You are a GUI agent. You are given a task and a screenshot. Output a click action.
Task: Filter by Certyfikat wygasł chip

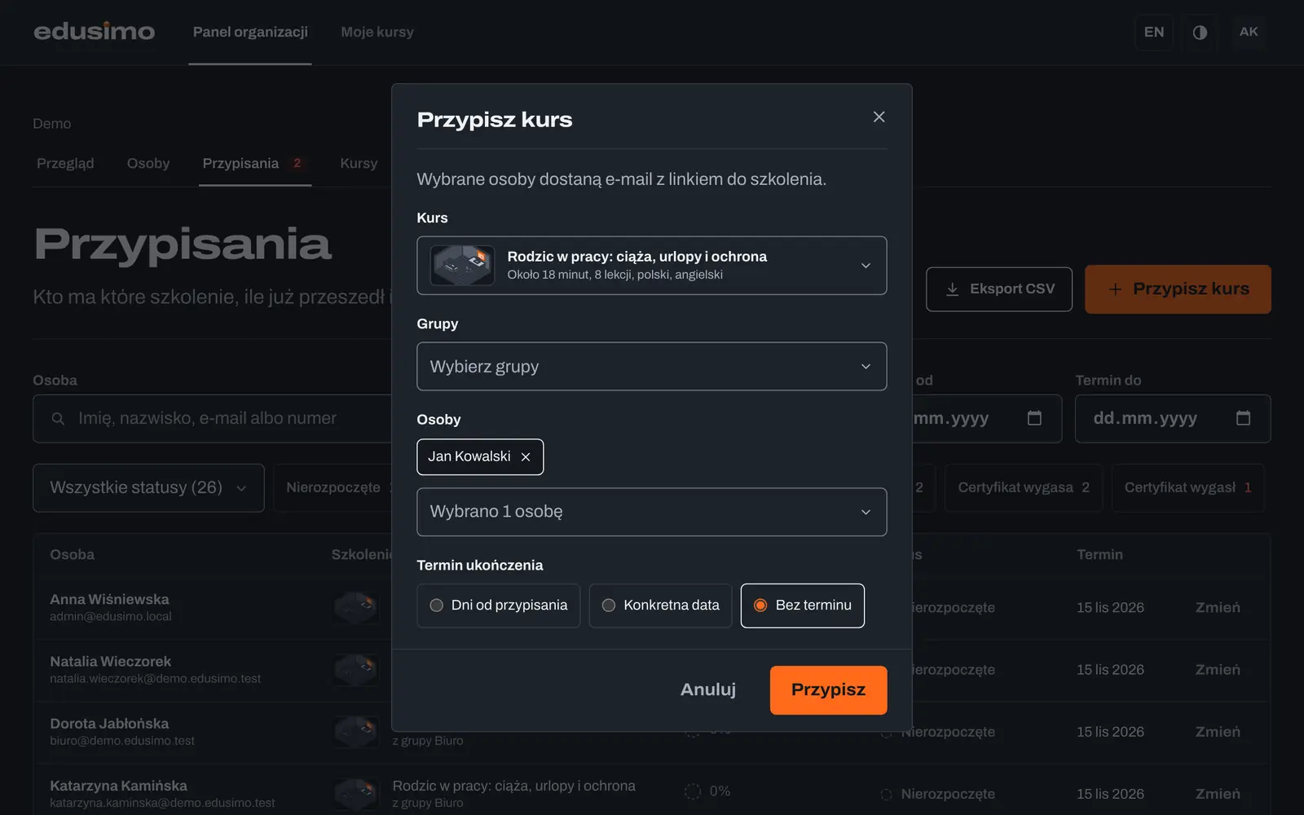[x=1187, y=488]
